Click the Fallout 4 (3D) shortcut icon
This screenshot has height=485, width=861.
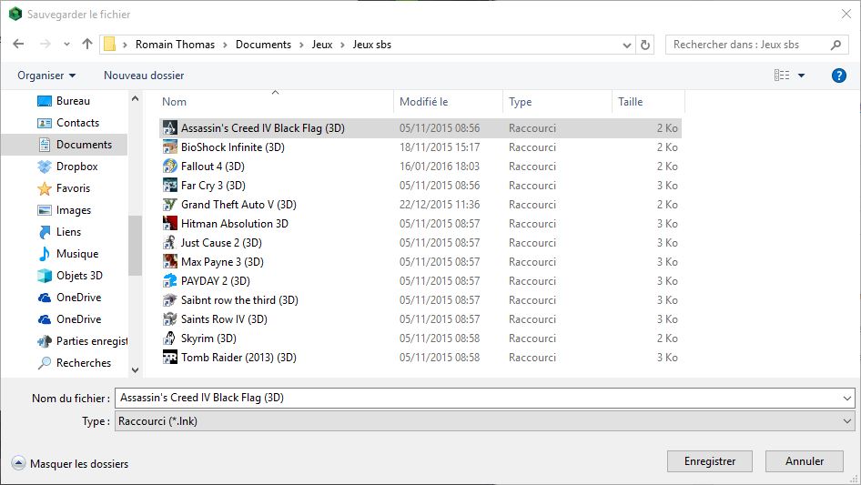point(169,167)
